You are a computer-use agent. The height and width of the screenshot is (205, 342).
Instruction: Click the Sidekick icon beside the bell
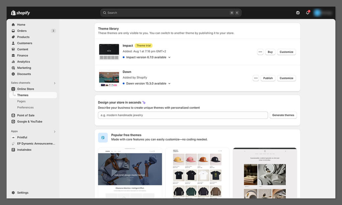298,13
